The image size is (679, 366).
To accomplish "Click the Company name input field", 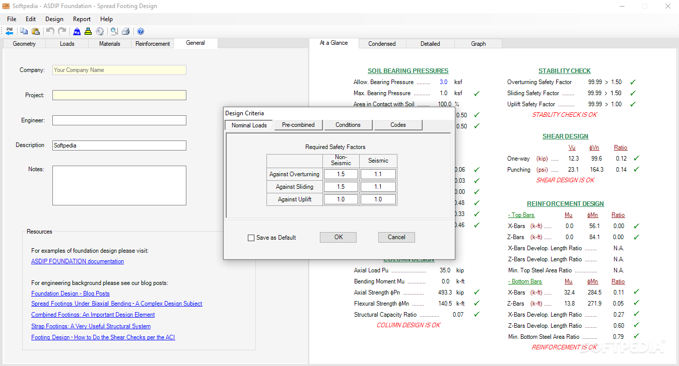I will (x=119, y=70).
